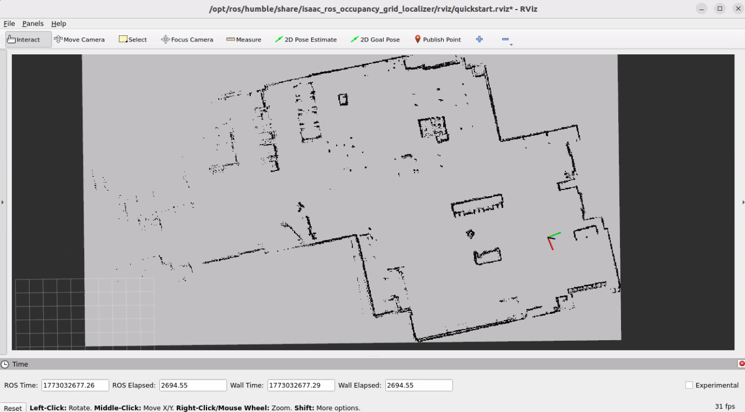
Task: Click the Focus Camera tool
Action: [x=187, y=40]
